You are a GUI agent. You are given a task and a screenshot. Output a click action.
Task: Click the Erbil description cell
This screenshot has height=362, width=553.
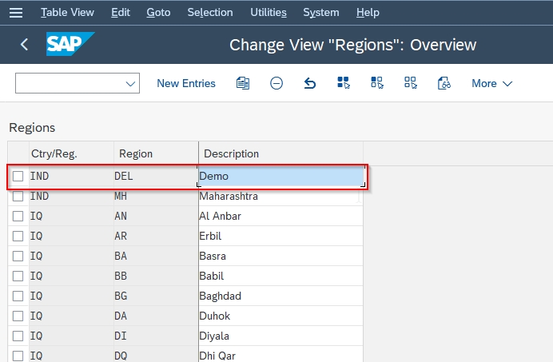click(280, 236)
